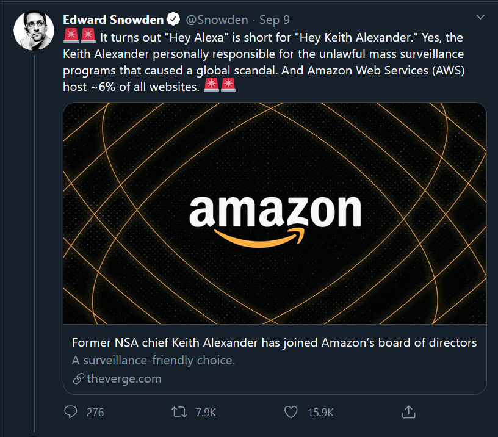
Task: Like the tweet with the heart icon
Action: (291, 412)
